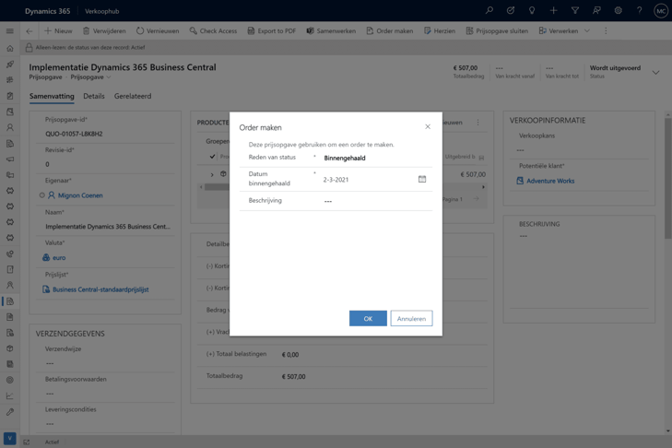Open the Gerelateerd tab
Image resolution: width=672 pixels, height=448 pixels.
[x=133, y=96]
